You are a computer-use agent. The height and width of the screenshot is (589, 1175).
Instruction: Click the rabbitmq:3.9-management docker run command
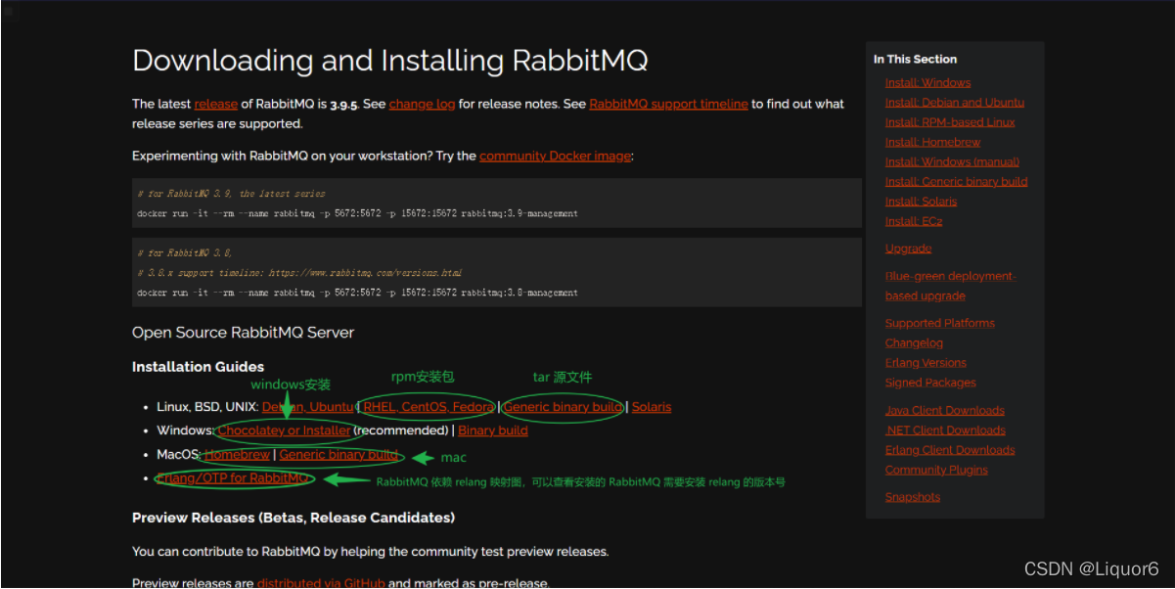point(357,213)
